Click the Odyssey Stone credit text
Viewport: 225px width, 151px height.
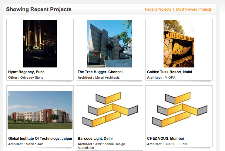32,77
